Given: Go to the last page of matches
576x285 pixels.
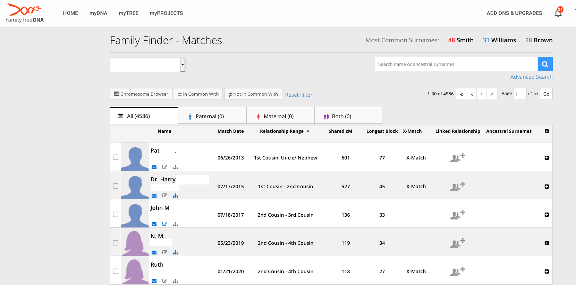Looking at the screenshot, I should (492, 94).
